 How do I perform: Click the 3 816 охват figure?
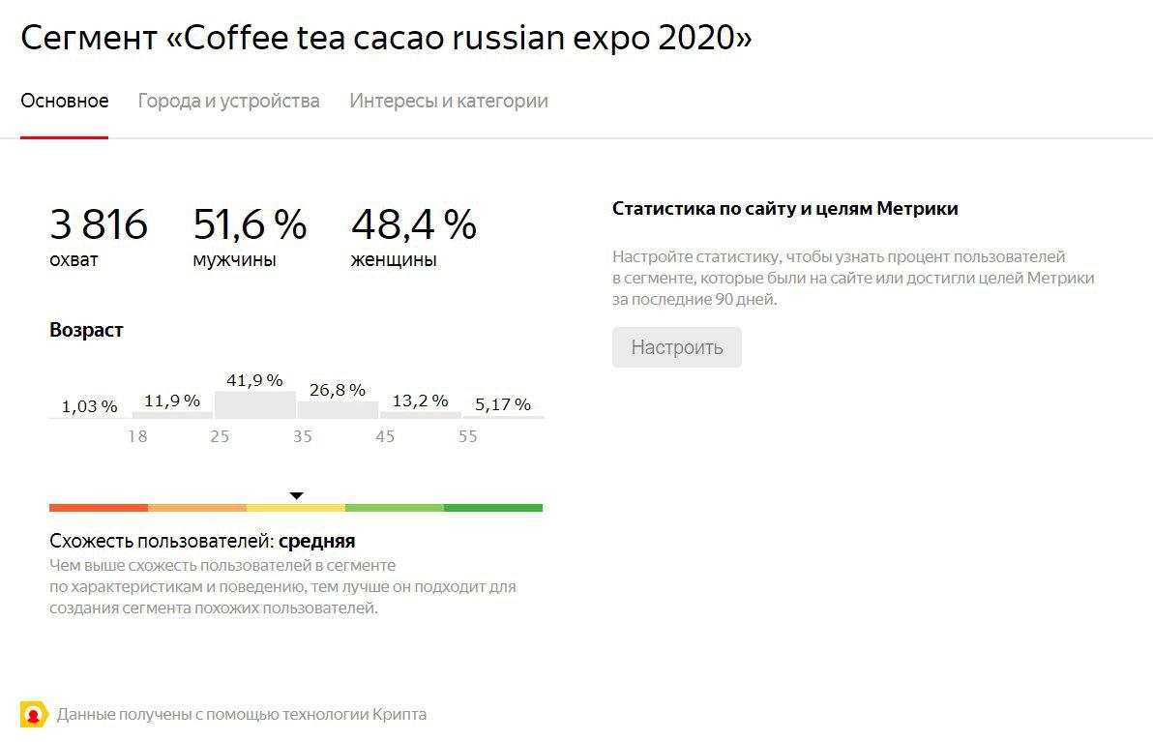tap(99, 237)
